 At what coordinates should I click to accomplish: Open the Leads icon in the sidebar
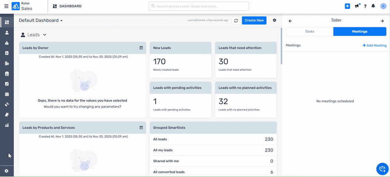point(7,32)
